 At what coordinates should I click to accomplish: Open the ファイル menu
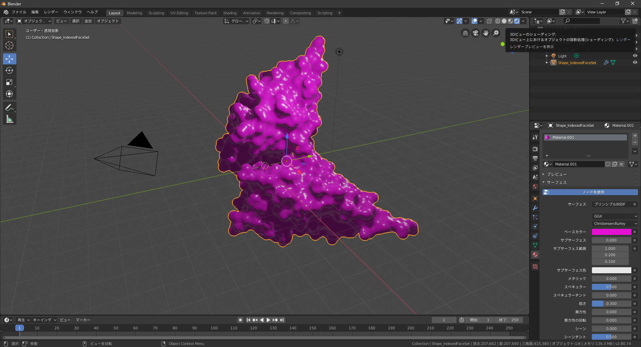pos(19,12)
